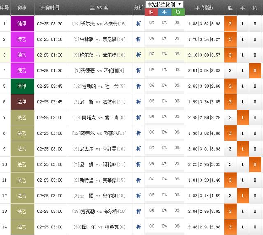
Task: Toggle highlighted draw 1 for 阿雅克 row
Action: [x=242, y=117]
